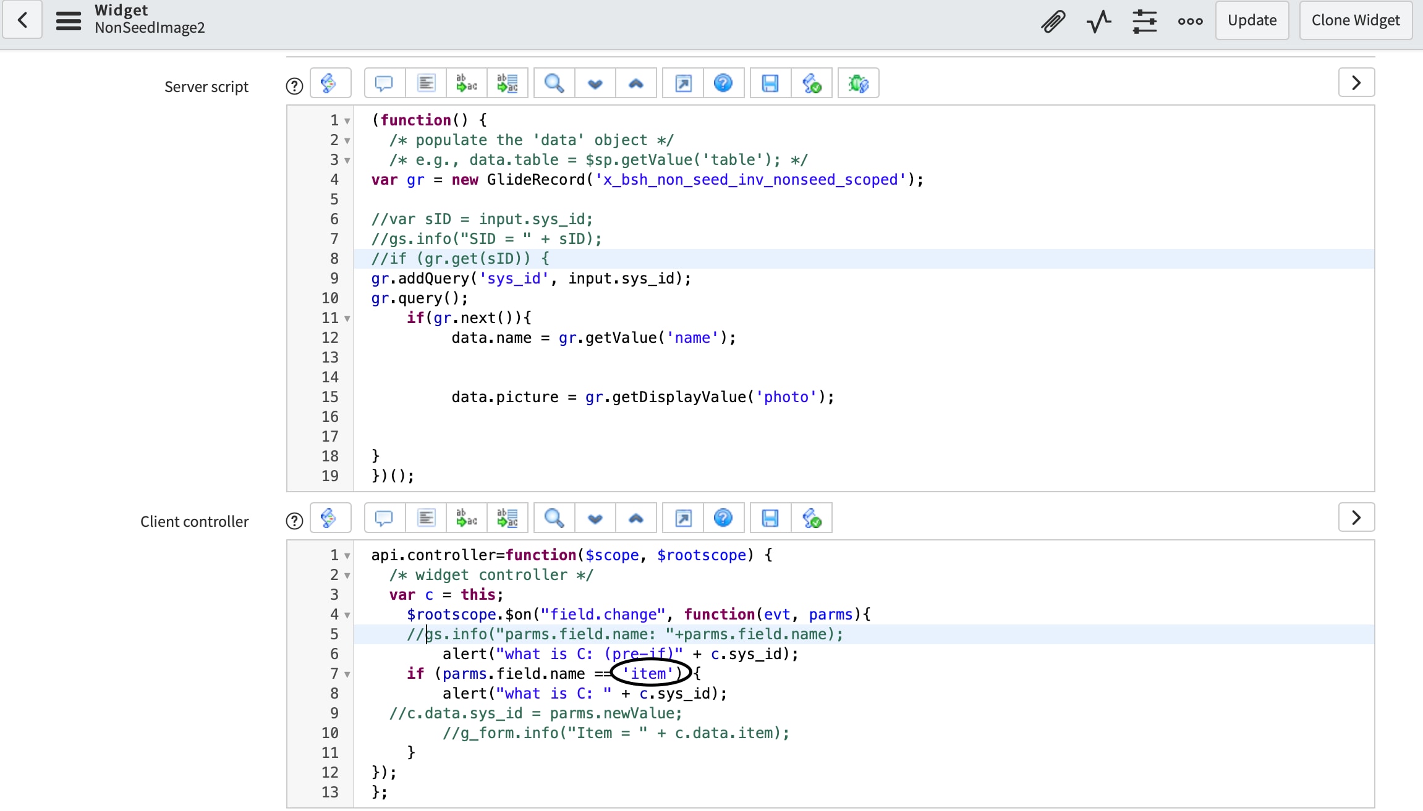Open search in Server script toolbar

coord(554,83)
